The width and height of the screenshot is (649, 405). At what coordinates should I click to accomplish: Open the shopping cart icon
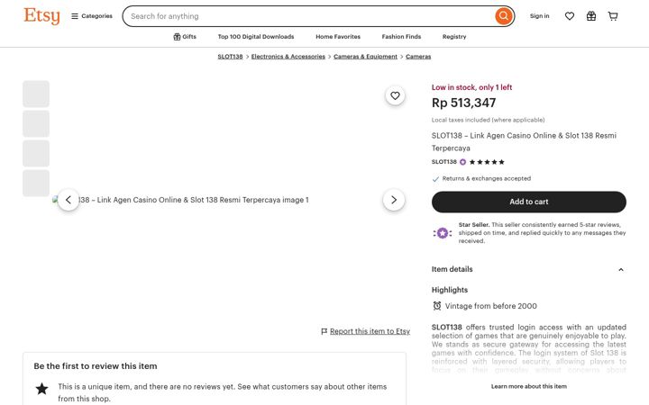click(x=613, y=16)
